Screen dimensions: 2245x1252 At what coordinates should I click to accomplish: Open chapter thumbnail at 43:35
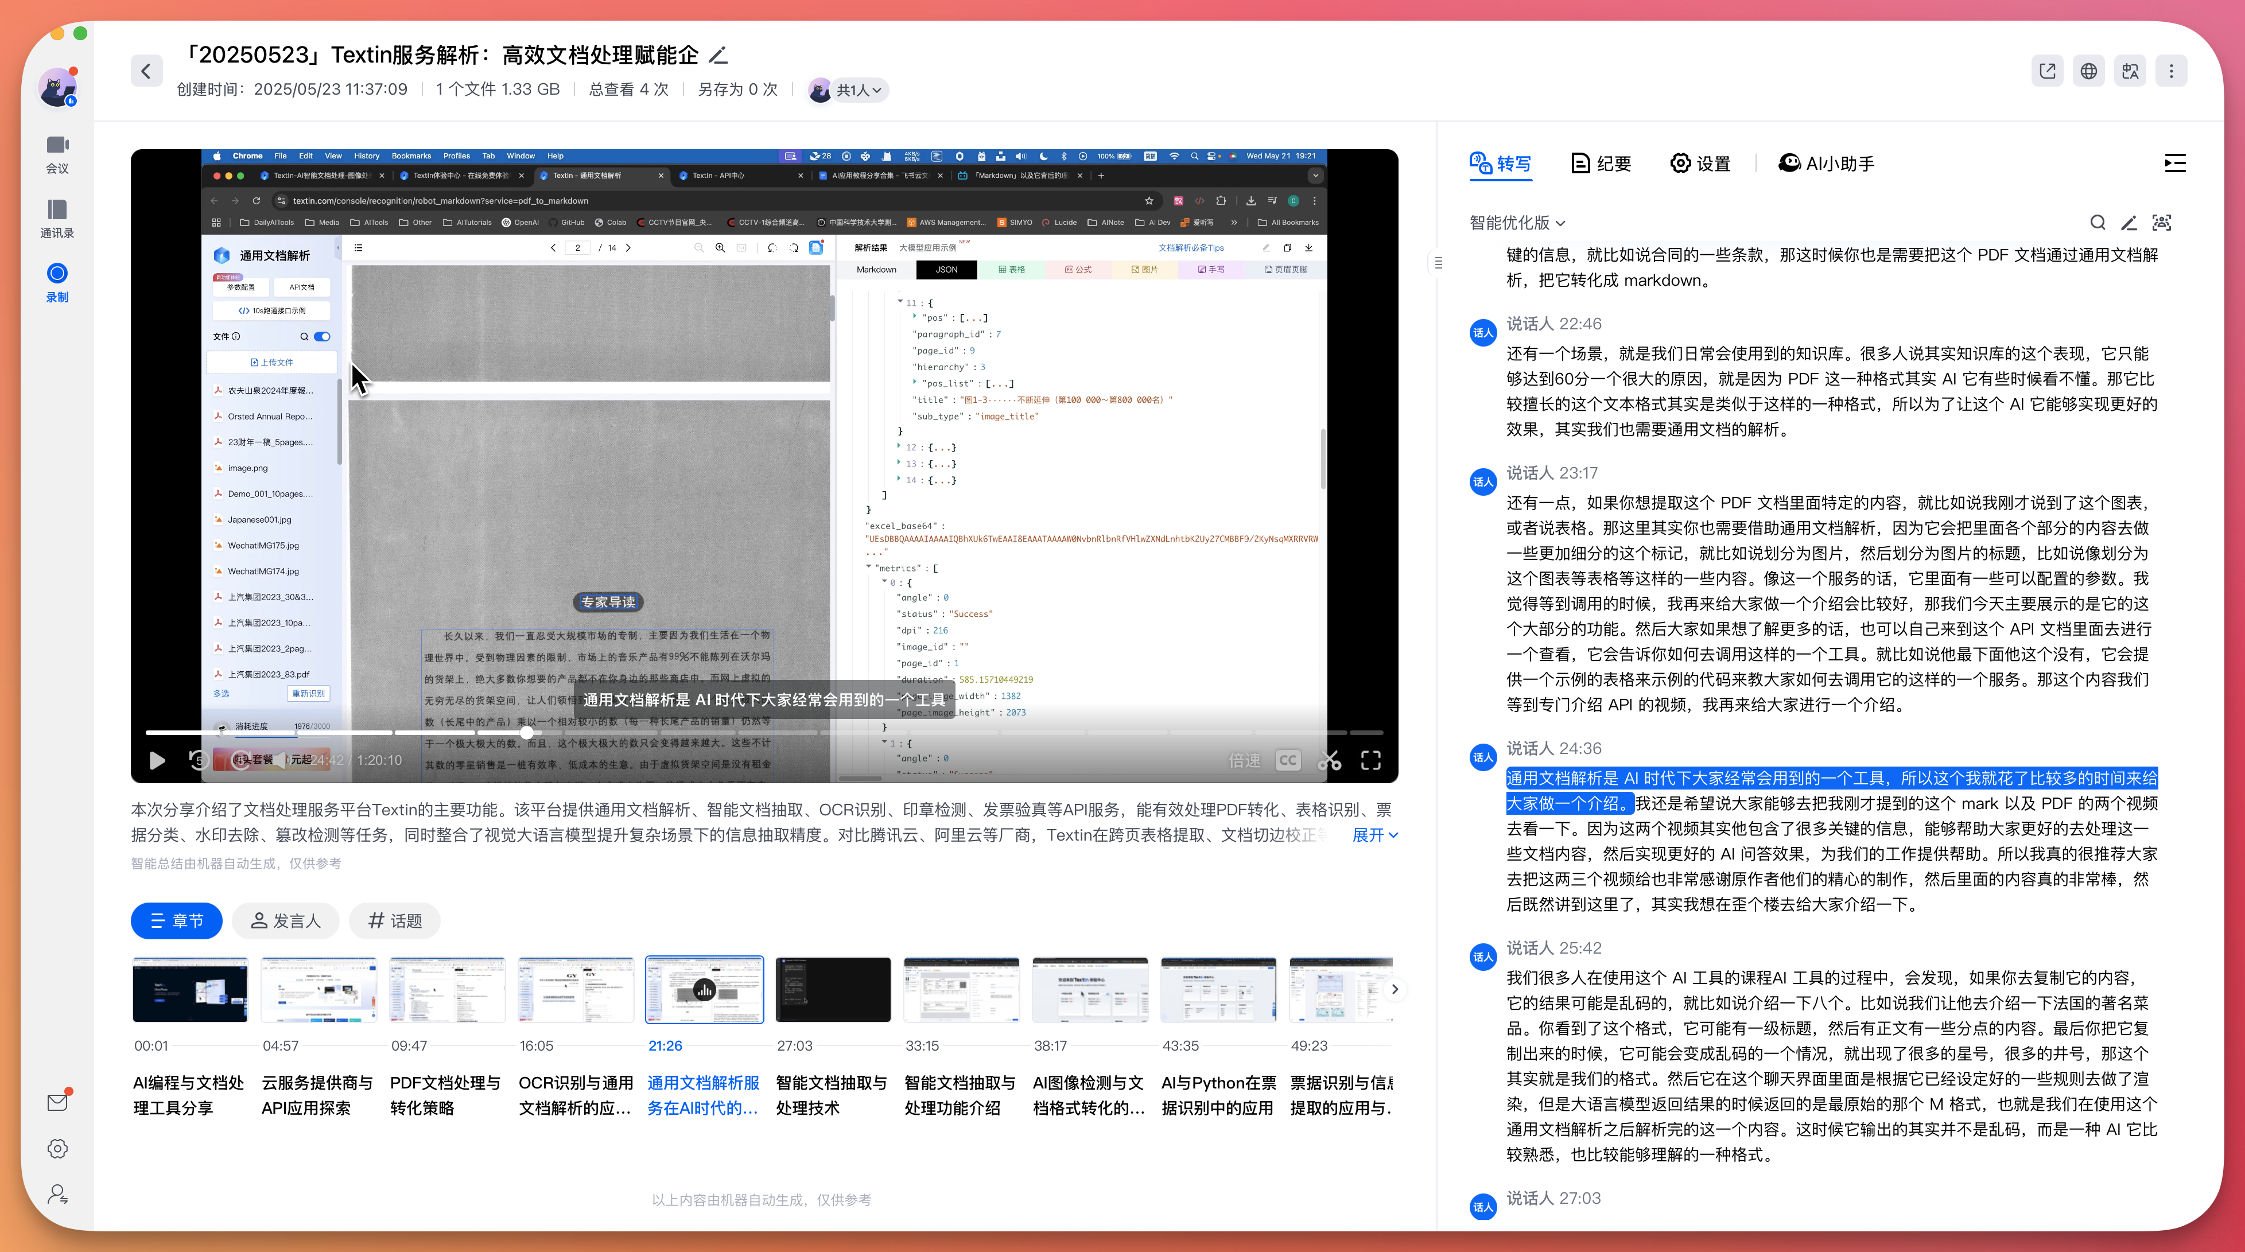coord(1218,990)
